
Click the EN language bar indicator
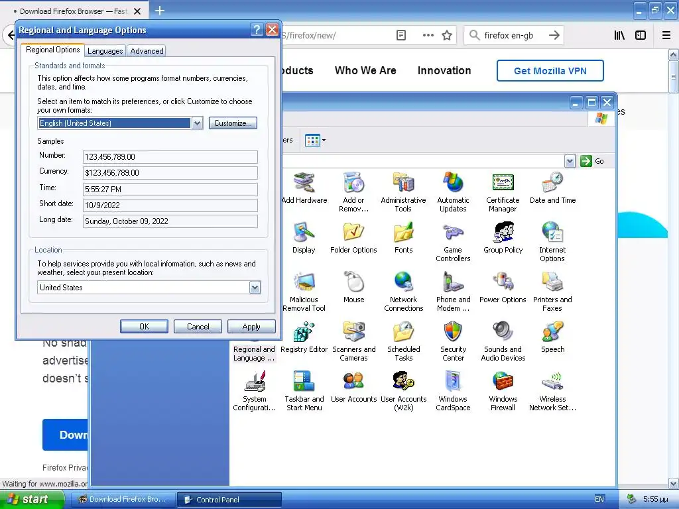click(599, 499)
